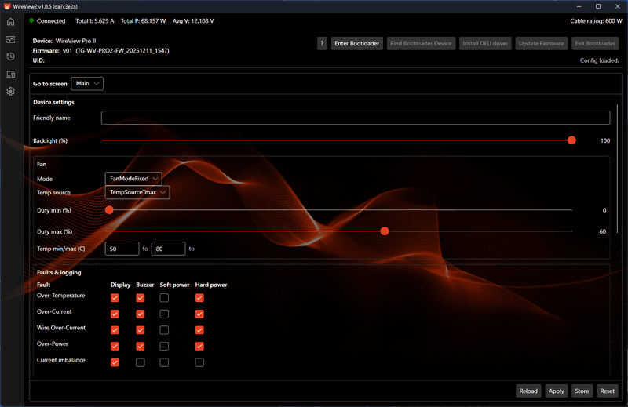Viewport: 628px width, 407px height.
Task: Click the 'Avg V: 12.108 V' readout
Action: [x=193, y=21]
